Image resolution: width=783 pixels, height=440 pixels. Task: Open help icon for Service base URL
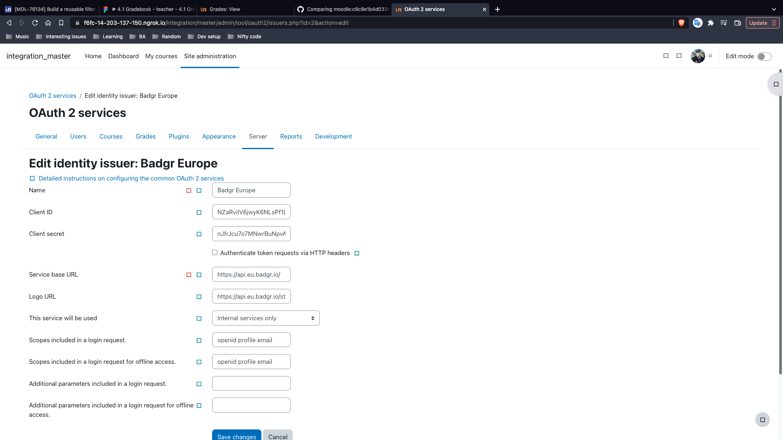(x=199, y=275)
